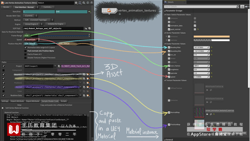
Task: Toggle Normalize data range to 0-1 space checkbox
Action: 25,47
